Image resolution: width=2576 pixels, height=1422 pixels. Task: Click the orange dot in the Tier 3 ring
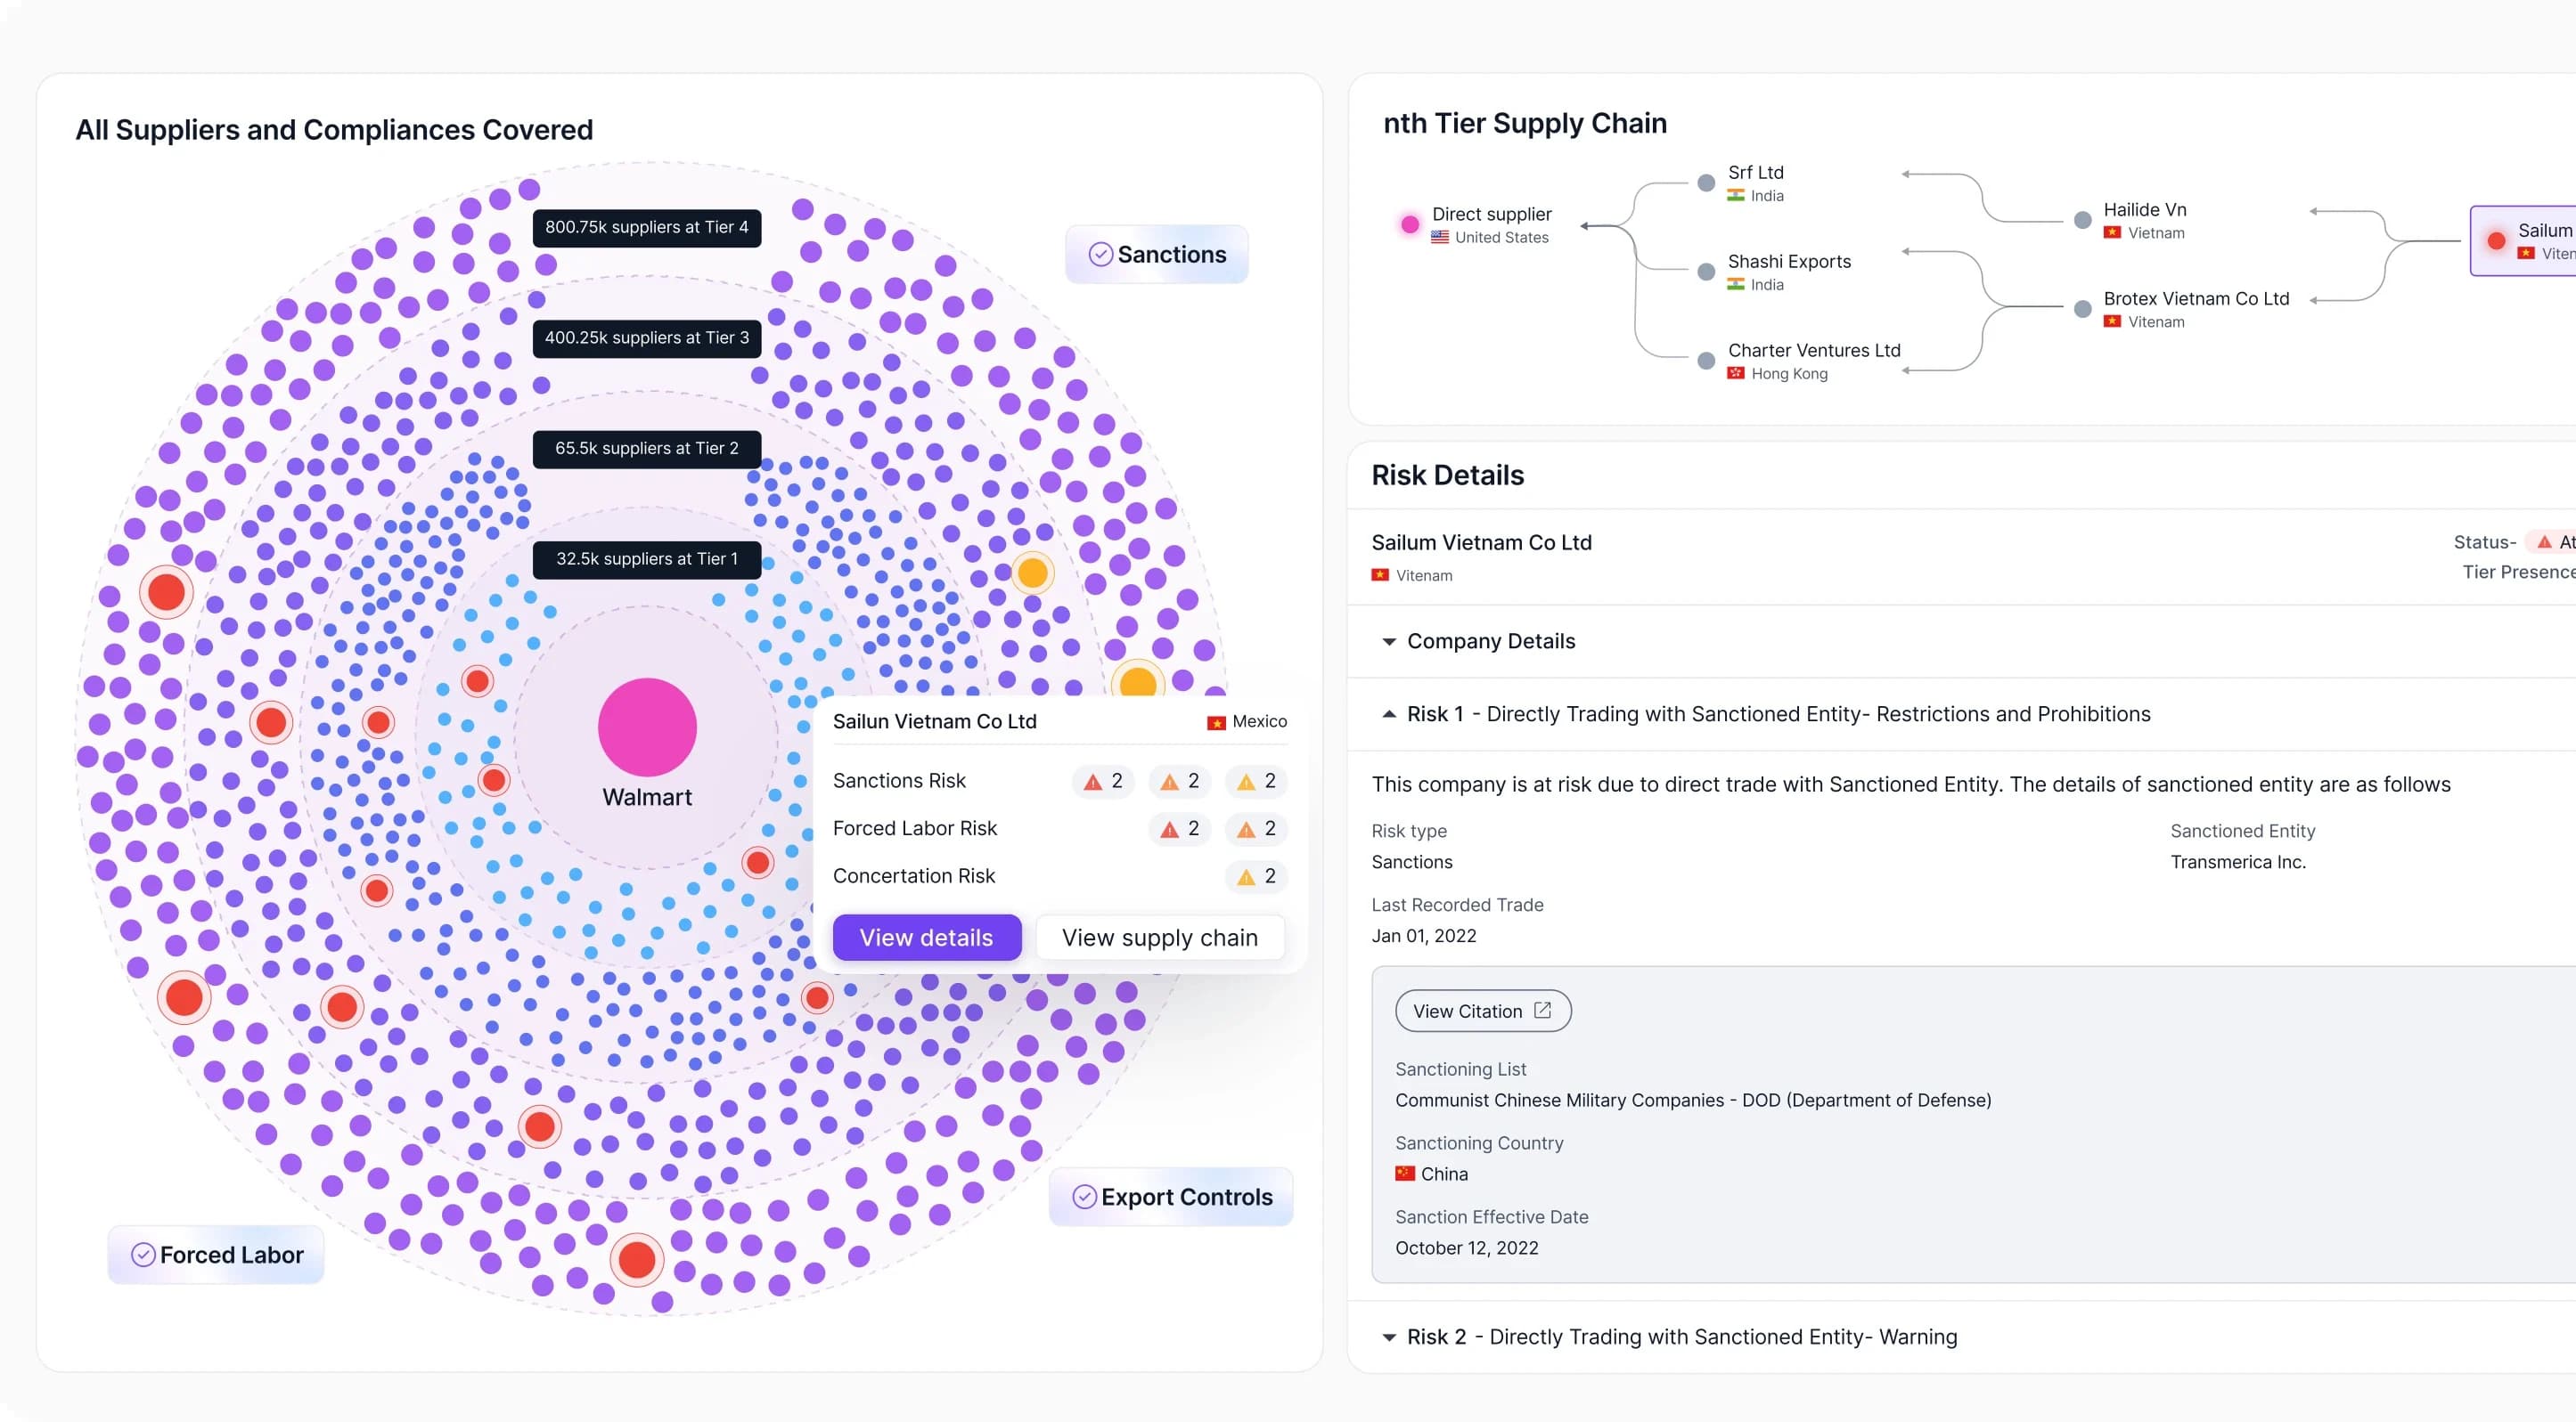[1032, 573]
